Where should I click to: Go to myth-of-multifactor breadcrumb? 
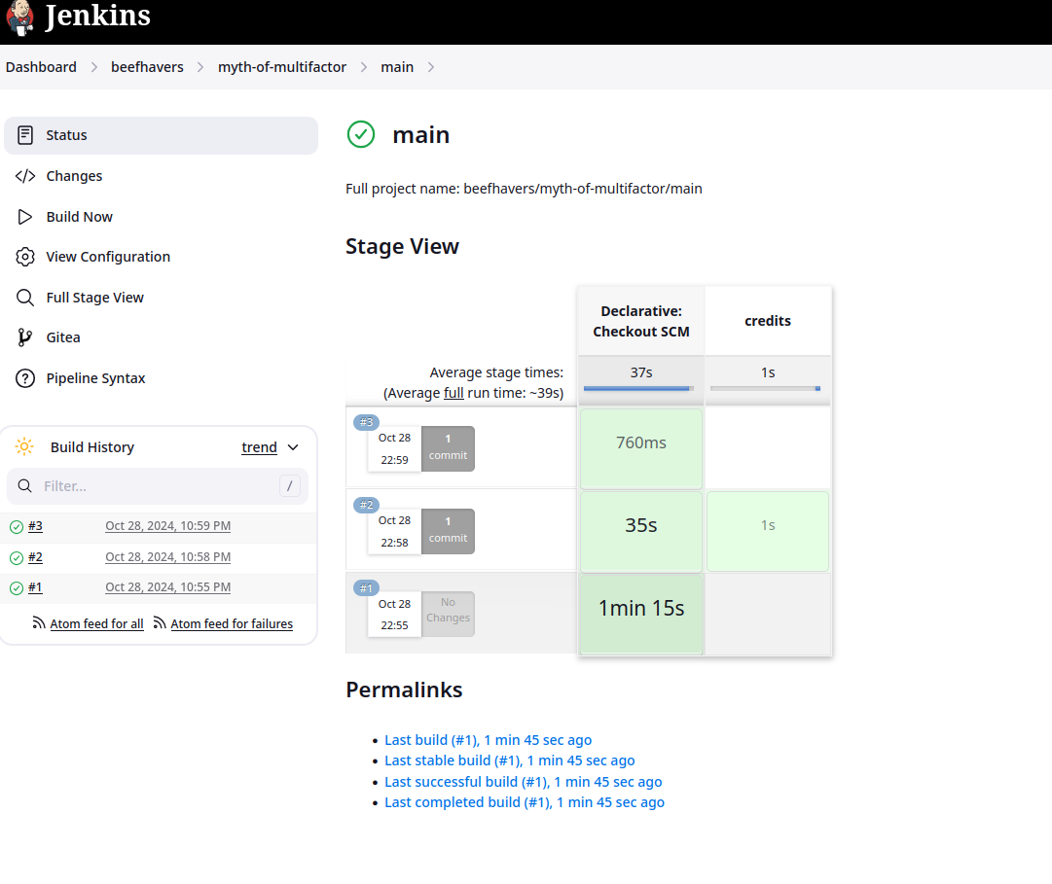point(282,67)
